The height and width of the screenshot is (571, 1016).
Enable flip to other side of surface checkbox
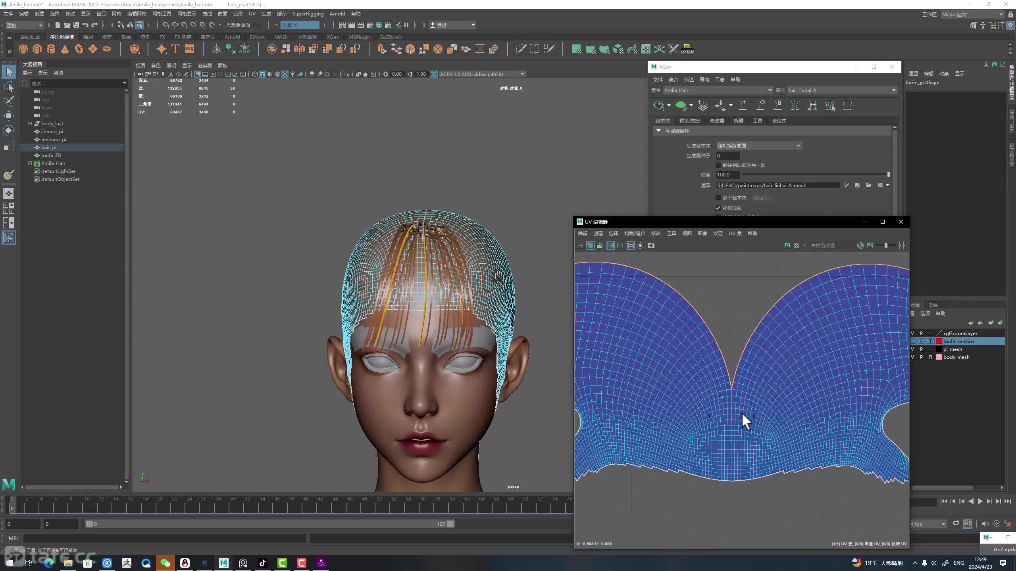pyautogui.click(x=718, y=165)
